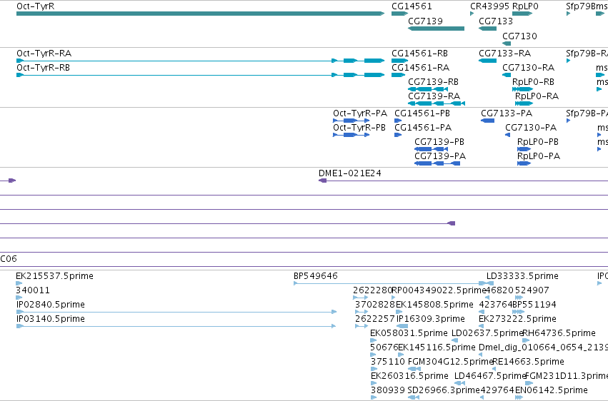Select the FGM304G12.5prime EST label
Image resolution: width=608 pixels, height=401 pixels.
tap(451, 362)
